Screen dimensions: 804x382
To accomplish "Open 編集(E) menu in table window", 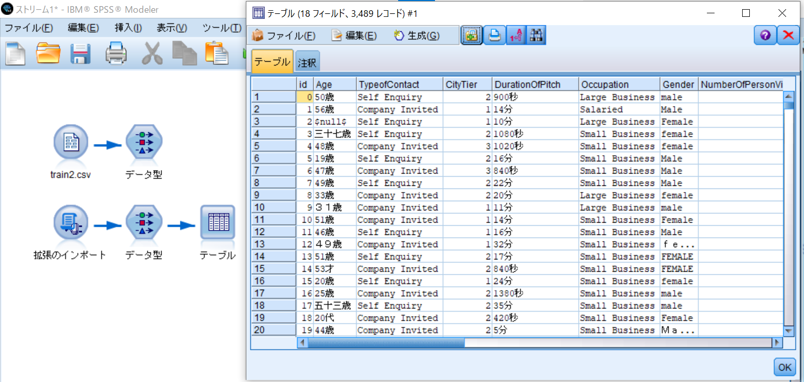I will pos(355,36).
